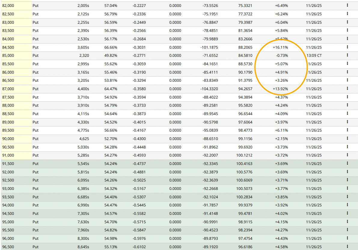Open the three-dot menu for 88,000 row
This screenshot has height=250, width=358.
pos(347,105)
